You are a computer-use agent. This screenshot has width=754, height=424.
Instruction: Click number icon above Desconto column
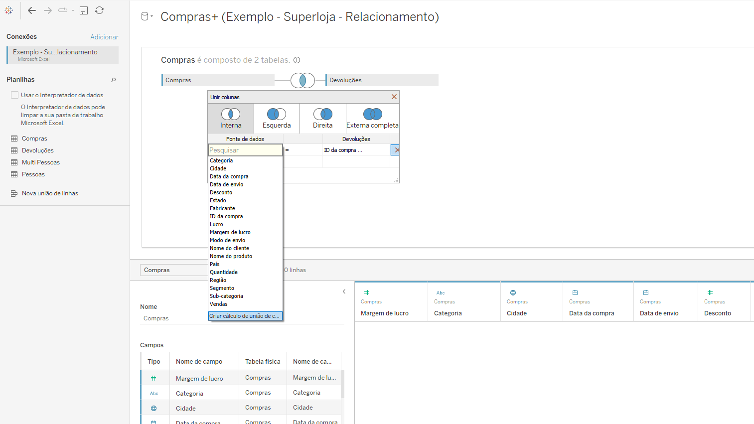710,292
